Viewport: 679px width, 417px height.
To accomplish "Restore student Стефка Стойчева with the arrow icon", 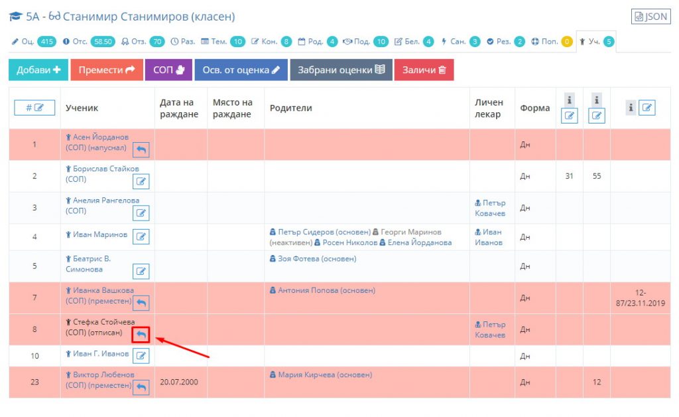I will [141, 335].
